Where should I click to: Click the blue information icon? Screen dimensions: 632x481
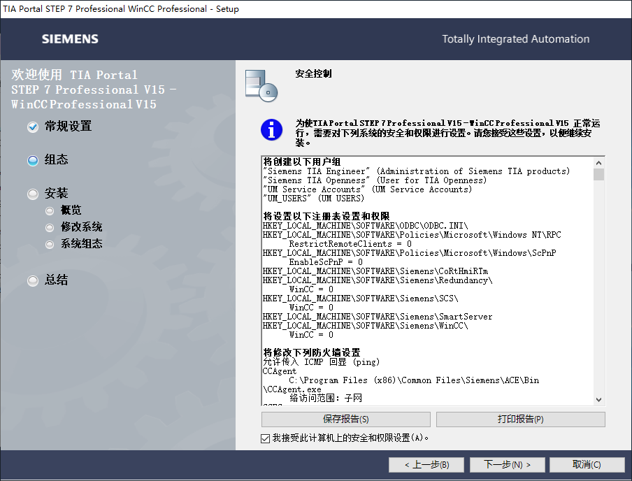pyautogui.click(x=271, y=130)
